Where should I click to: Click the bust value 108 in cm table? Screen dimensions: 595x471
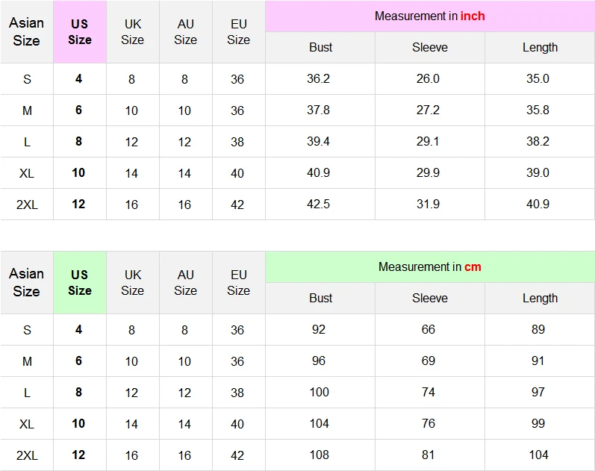tap(320, 455)
